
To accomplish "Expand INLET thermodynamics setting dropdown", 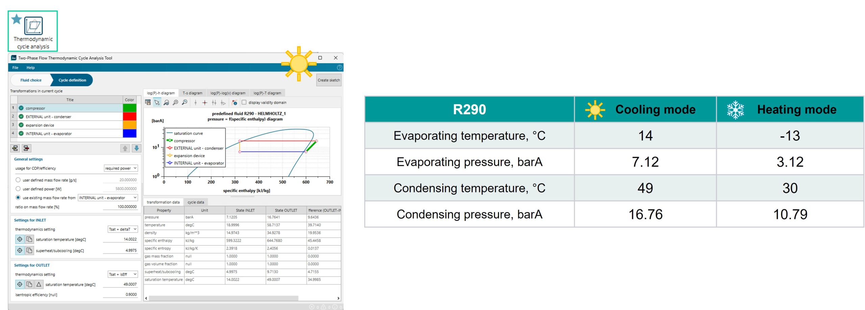I will point(123,229).
